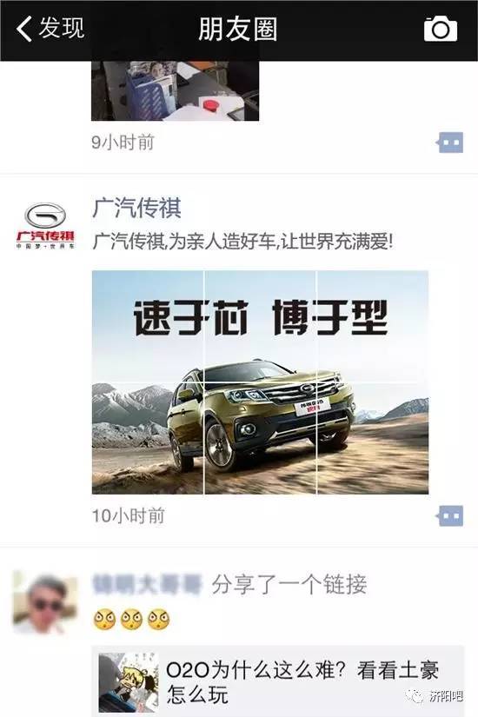Tap the 广汽传祺 logo avatar
Screen dimensions: 478x717
click(45, 225)
